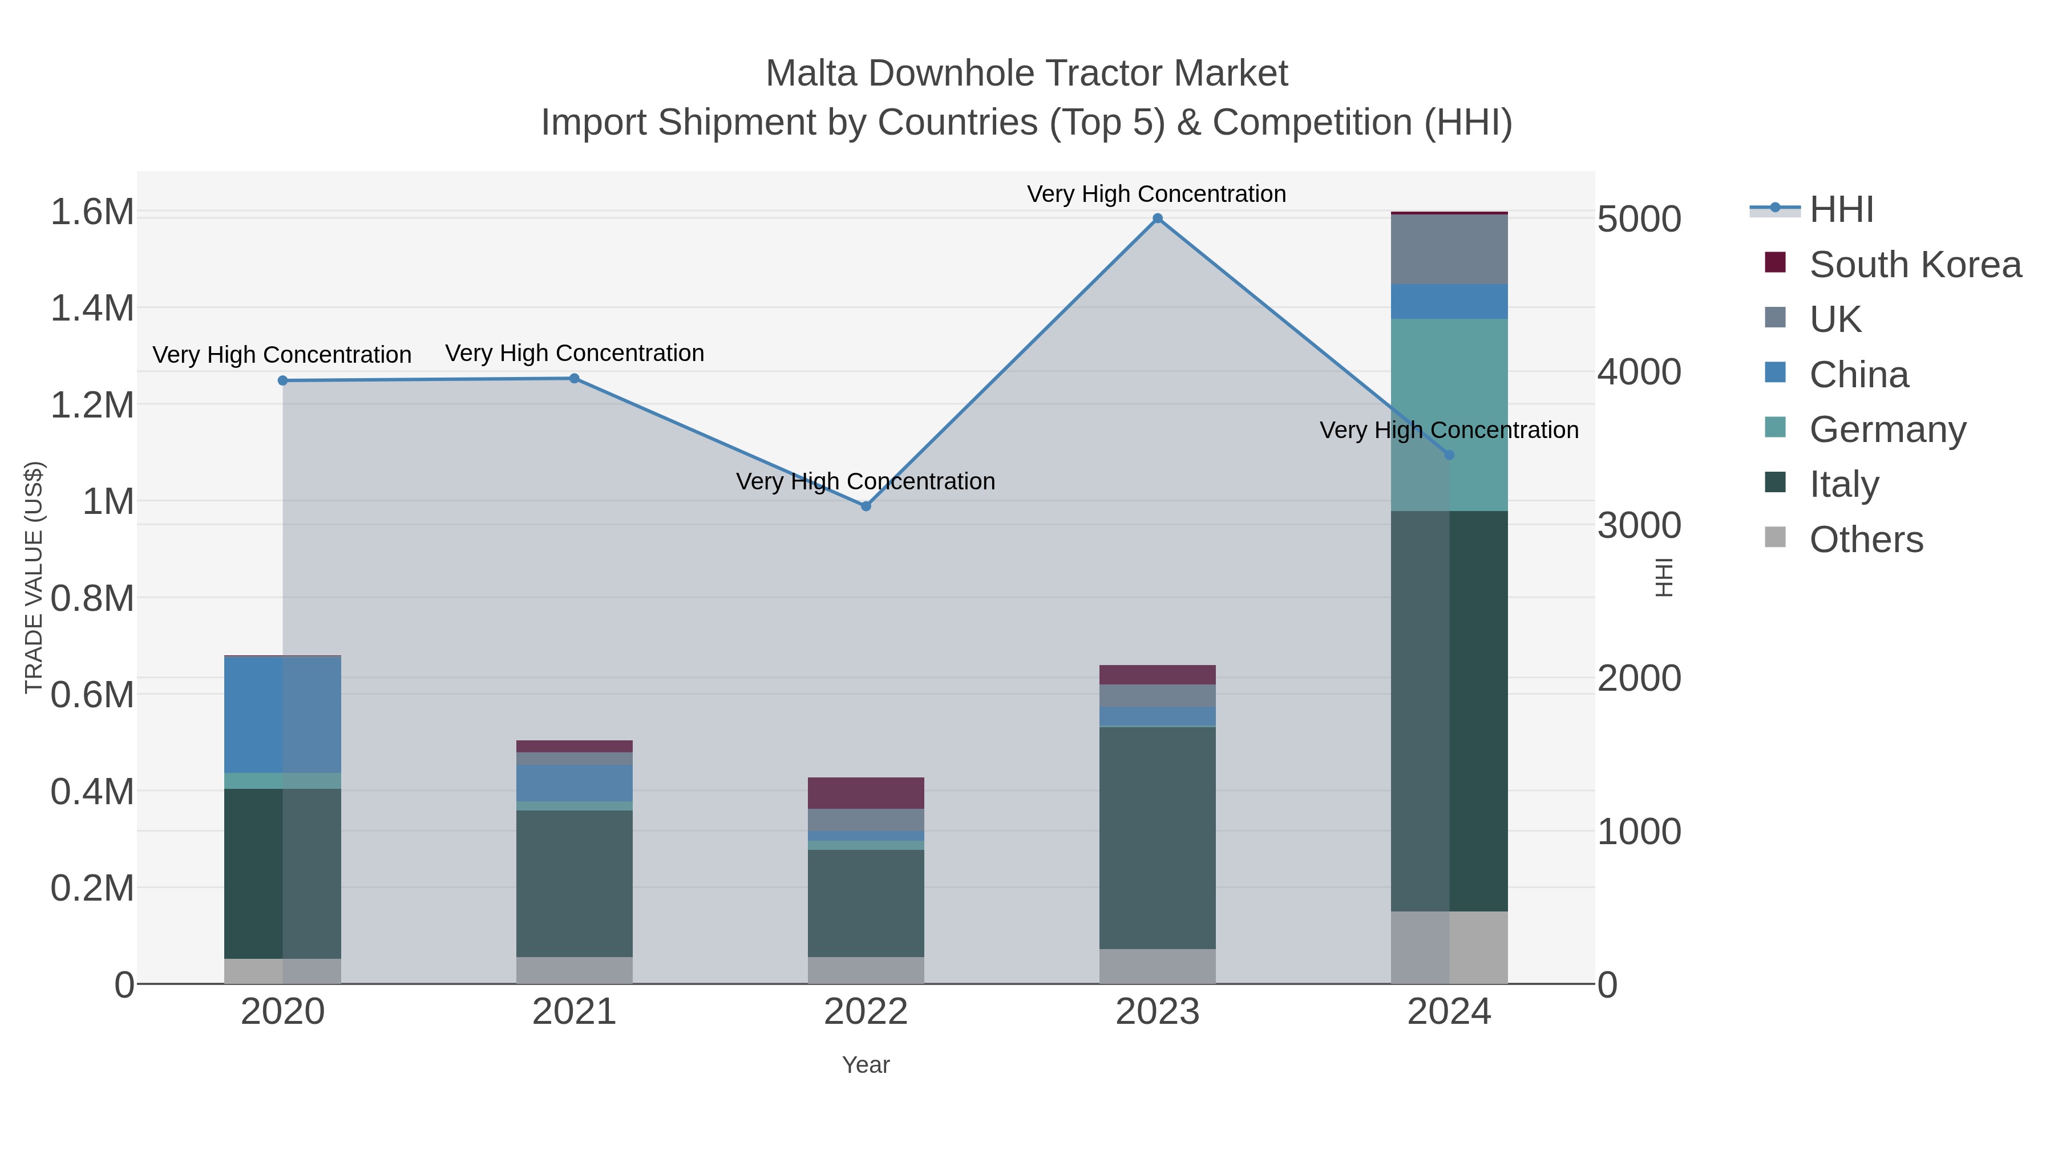Toggle the Others legend entry
2054x1155 pixels.
pyautogui.click(x=1843, y=539)
